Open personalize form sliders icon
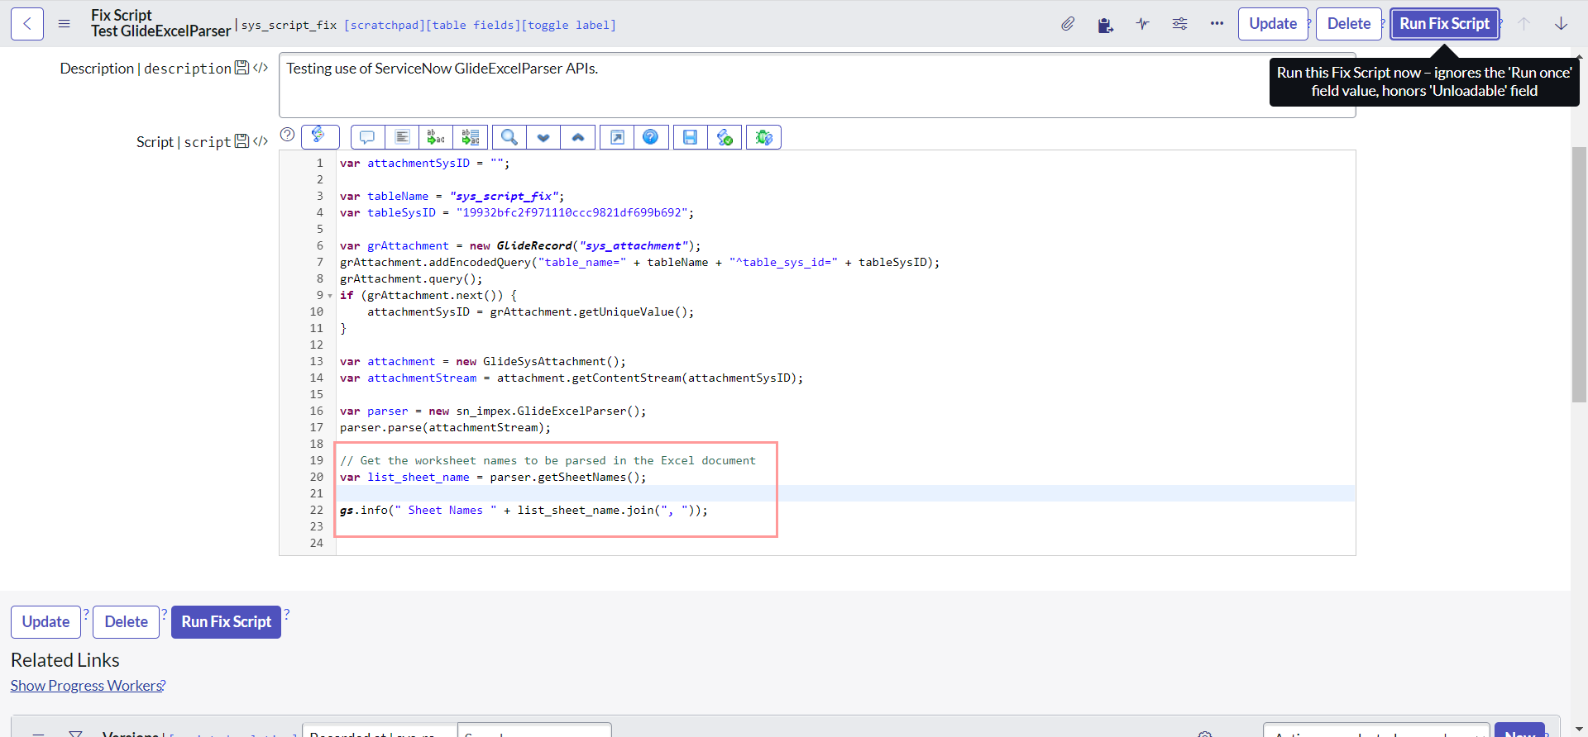Viewport: 1588px width, 737px height. point(1179,24)
